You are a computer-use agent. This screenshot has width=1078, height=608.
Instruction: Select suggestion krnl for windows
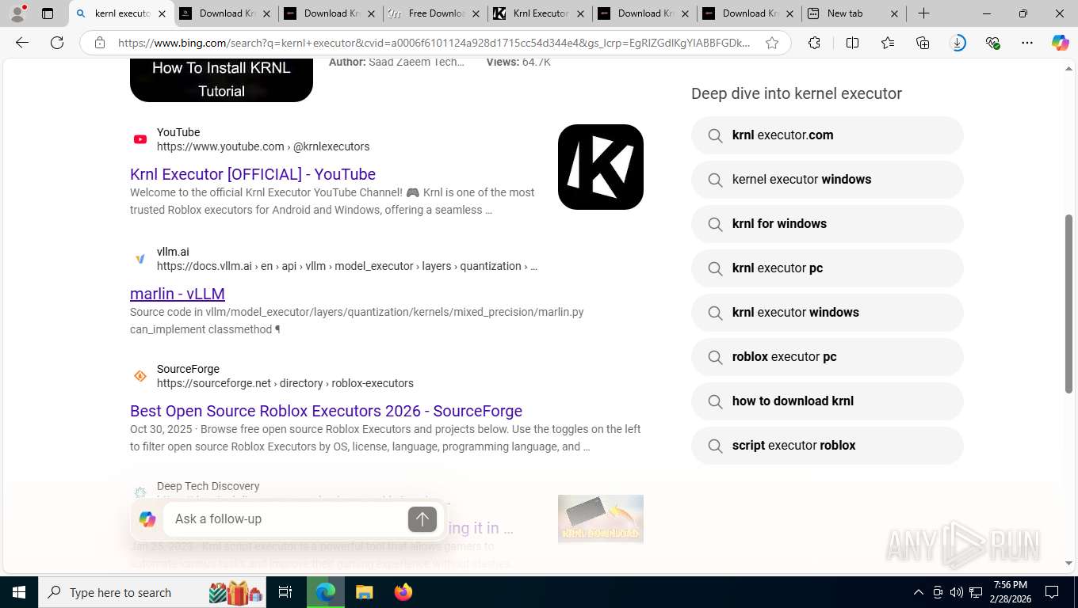click(828, 224)
